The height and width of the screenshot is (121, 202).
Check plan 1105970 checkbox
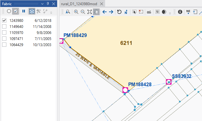pos(4,32)
